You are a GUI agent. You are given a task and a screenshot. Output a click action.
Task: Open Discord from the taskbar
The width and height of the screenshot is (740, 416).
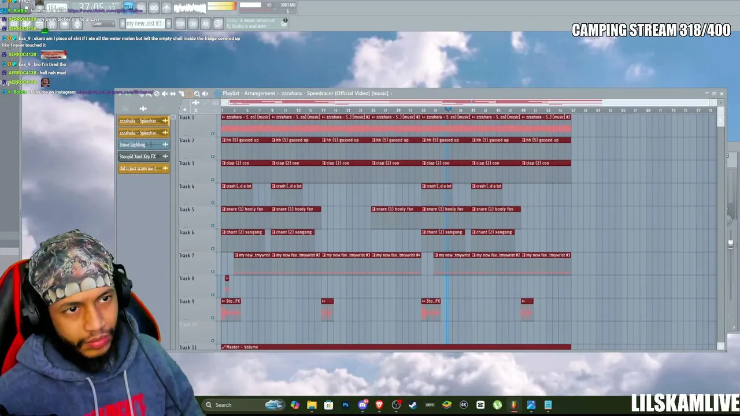(362, 405)
